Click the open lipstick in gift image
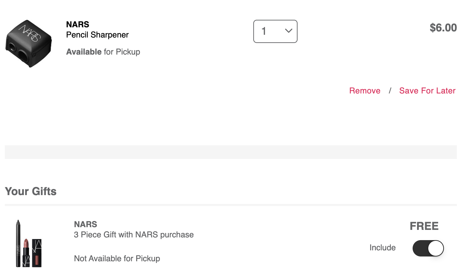The width and height of the screenshot is (463, 279). pyautogui.click(x=27, y=253)
